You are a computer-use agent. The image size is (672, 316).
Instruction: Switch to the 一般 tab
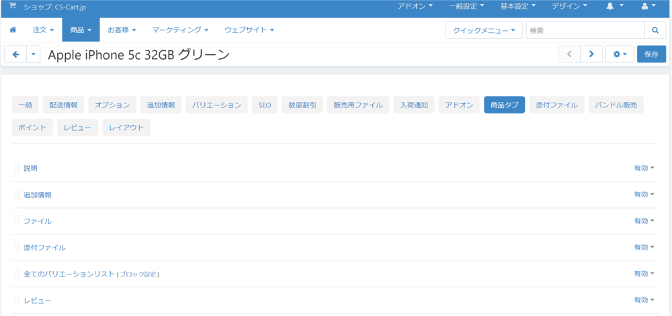point(26,105)
